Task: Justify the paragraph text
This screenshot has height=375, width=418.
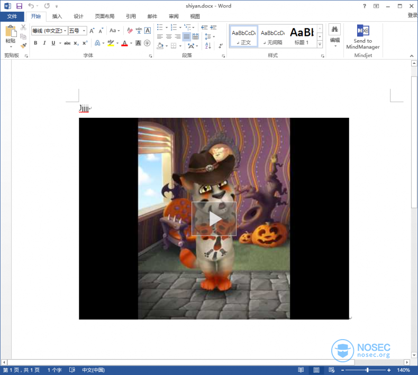Action: coord(187,36)
